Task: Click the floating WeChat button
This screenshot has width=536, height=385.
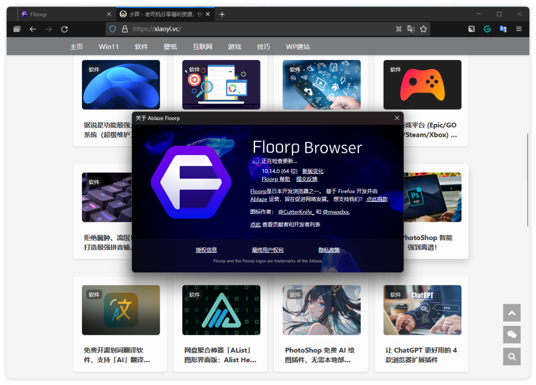Action: coord(512,335)
